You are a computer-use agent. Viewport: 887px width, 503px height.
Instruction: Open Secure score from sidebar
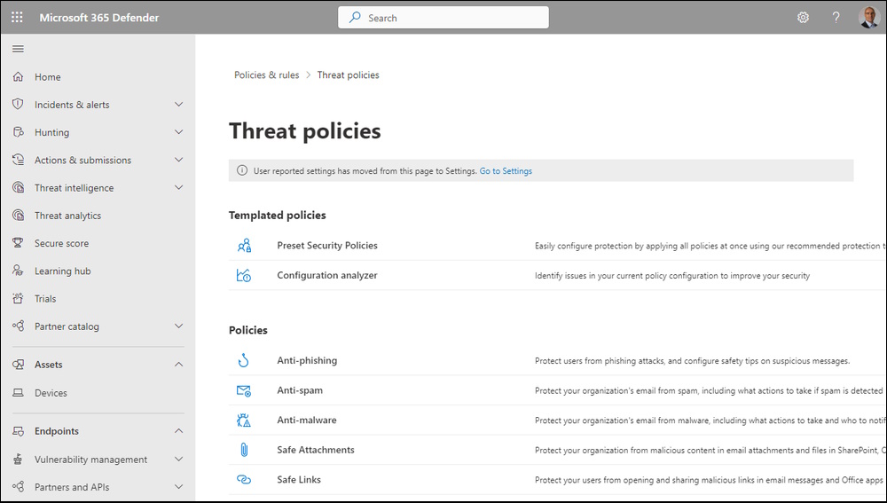(x=62, y=243)
